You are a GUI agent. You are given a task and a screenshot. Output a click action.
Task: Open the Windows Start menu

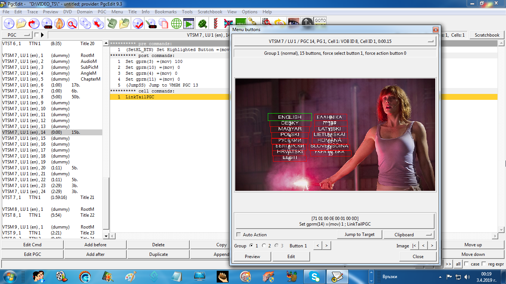[10, 276]
